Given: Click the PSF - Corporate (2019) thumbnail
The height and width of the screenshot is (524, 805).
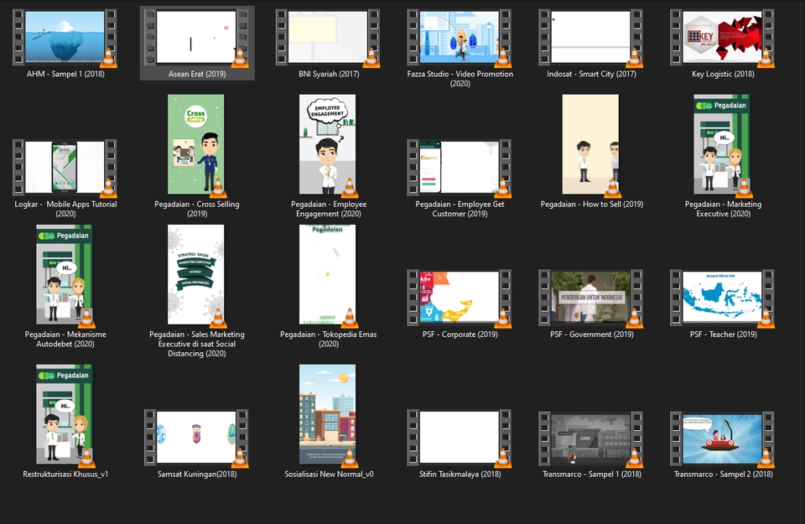Looking at the screenshot, I should click(460, 298).
